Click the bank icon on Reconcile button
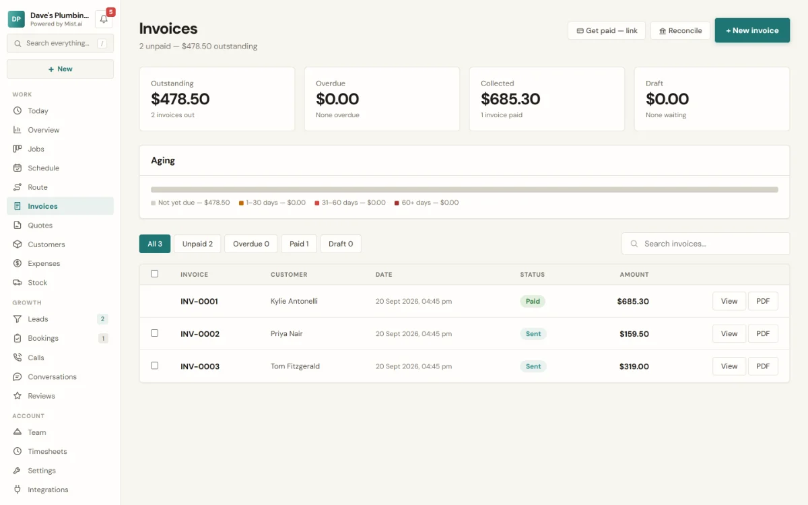Viewport: 808px width, 505px height. coord(663,31)
